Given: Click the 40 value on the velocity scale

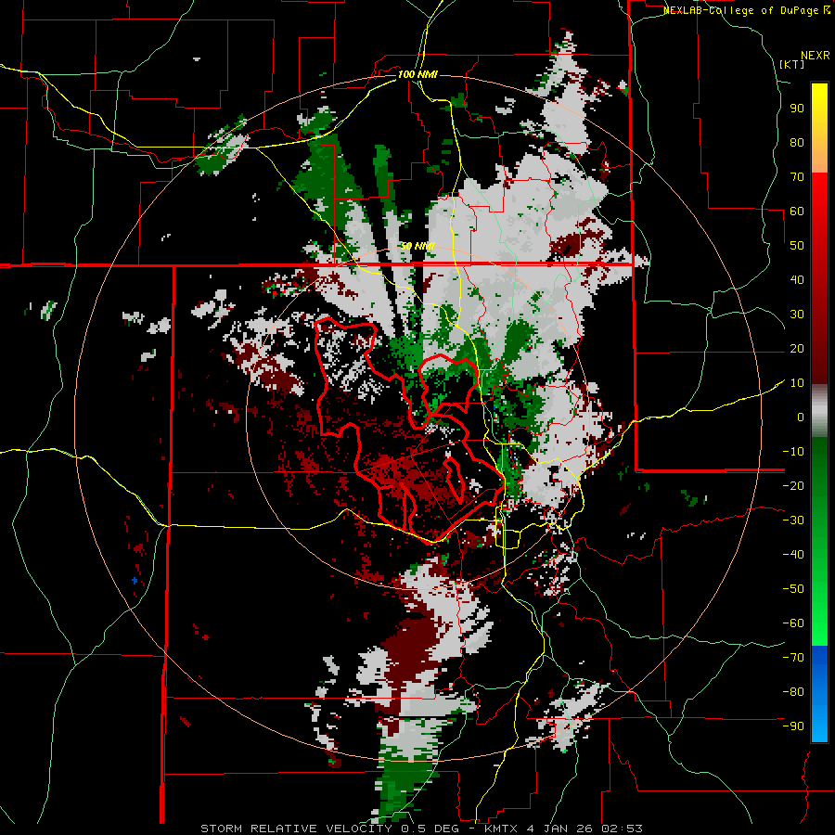Looking at the screenshot, I should (797, 280).
